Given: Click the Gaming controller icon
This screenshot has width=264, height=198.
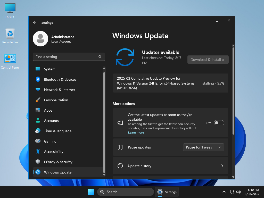Looking at the screenshot, I should [38, 141].
